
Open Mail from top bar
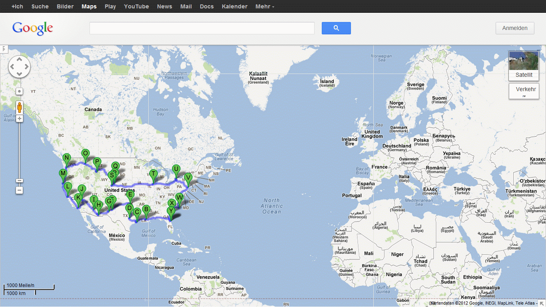coord(186,6)
